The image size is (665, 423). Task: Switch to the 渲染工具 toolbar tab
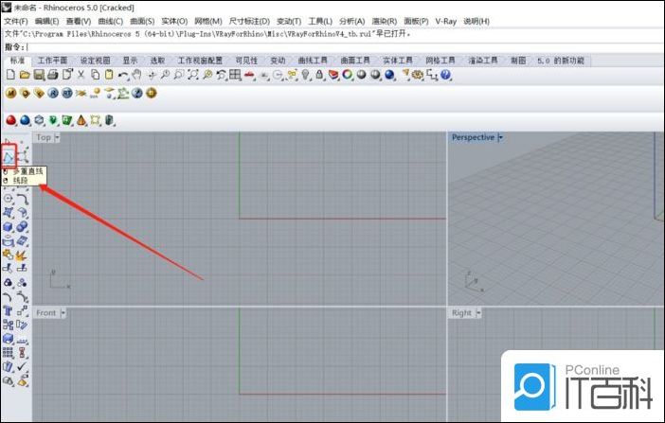[x=482, y=61]
